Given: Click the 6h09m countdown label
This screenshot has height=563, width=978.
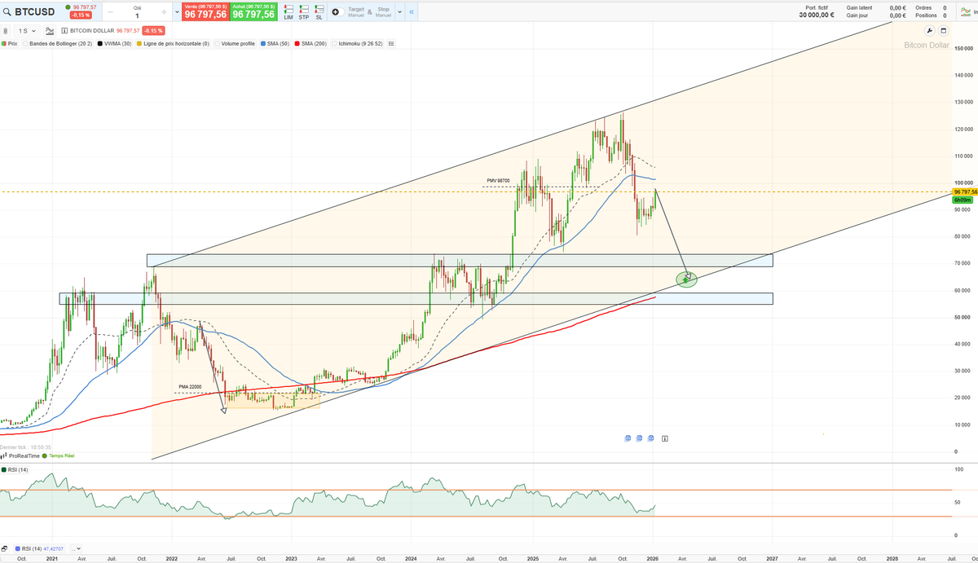Looking at the screenshot, I should (962, 200).
